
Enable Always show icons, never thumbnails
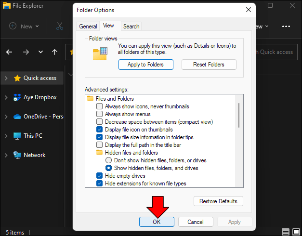point(100,106)
